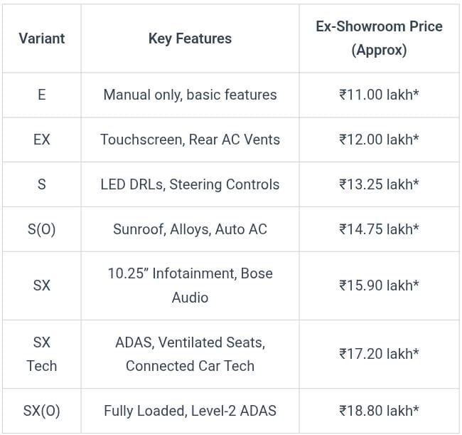Select the E variant cell
Image resolution: width=462 pixels, height=435 pixels.
tap(42, 95)
